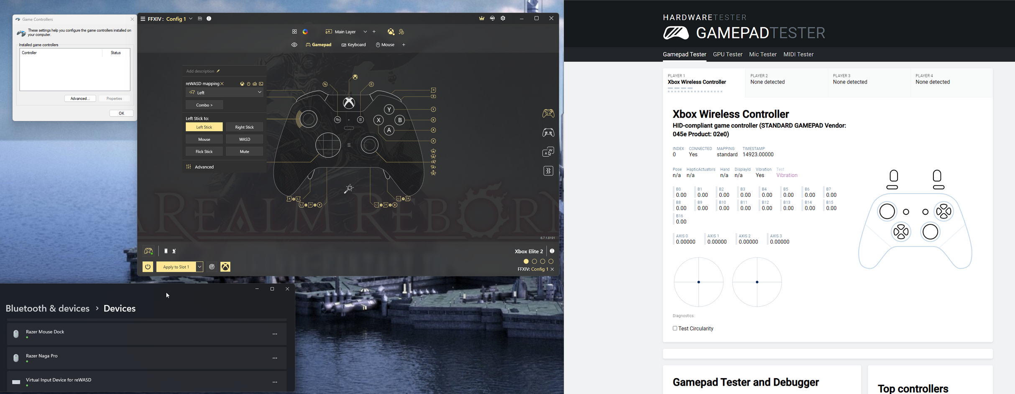Open the GPU Tester tab
The width and height of the screenshot is (1015, 394).
(727, 54)
